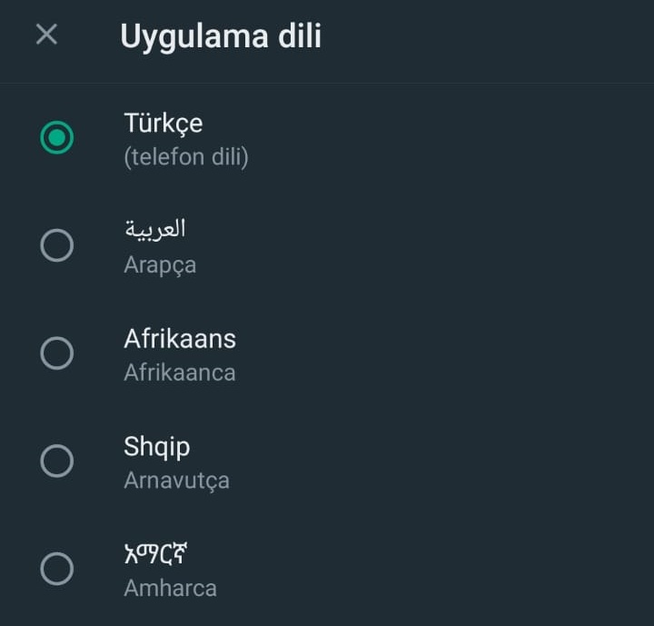Screen dimensions: 654x626
Task: Click the "Uygulama dili" header title
Action: pos(221,36)
